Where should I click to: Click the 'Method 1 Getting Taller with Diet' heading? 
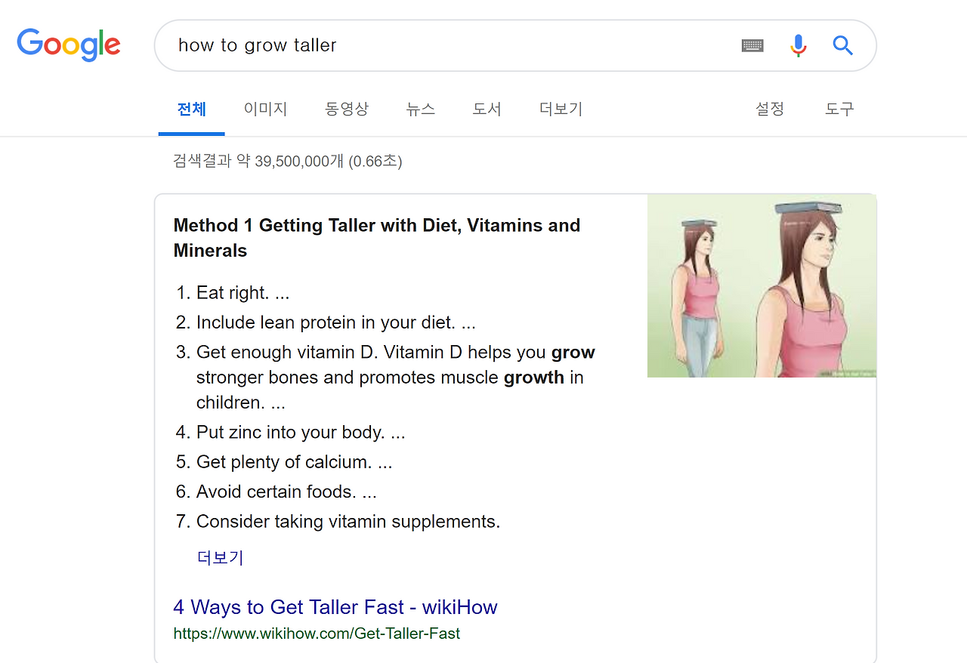(x=377, y=238)
